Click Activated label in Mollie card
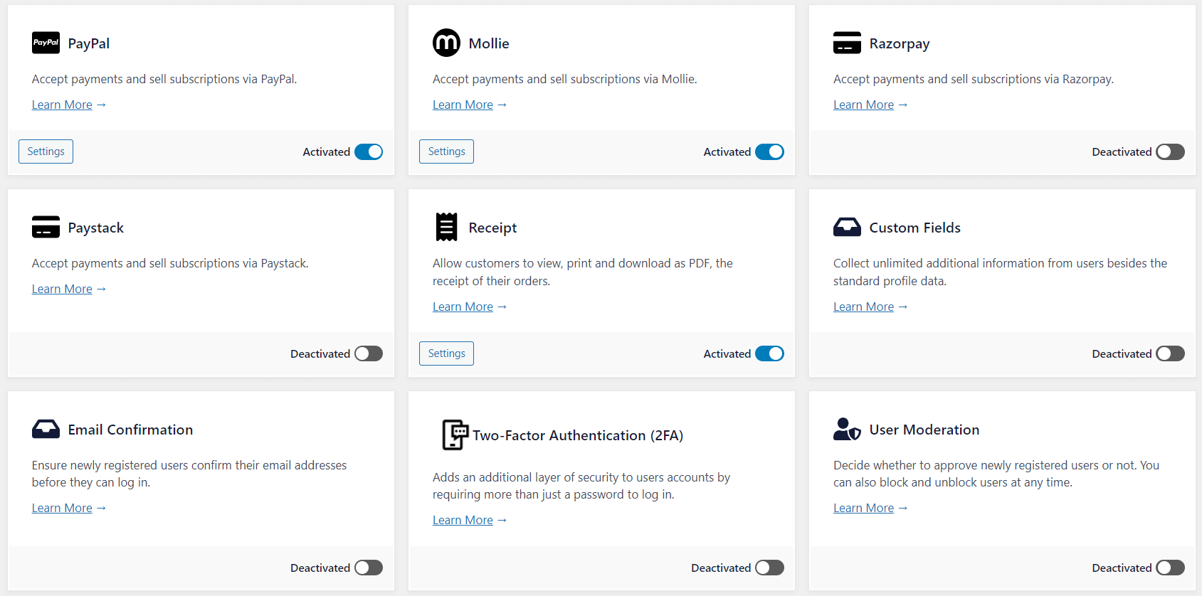The height and width of the screenshot is (596, 1202). (727, 151)
